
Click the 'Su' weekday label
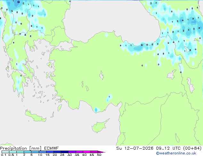tap(119, 148)
